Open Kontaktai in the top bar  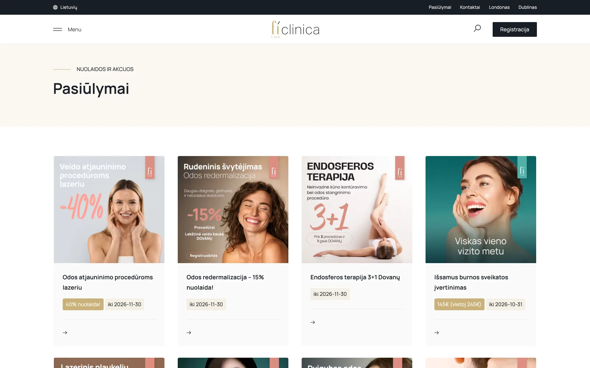click(x=470, y=7)
